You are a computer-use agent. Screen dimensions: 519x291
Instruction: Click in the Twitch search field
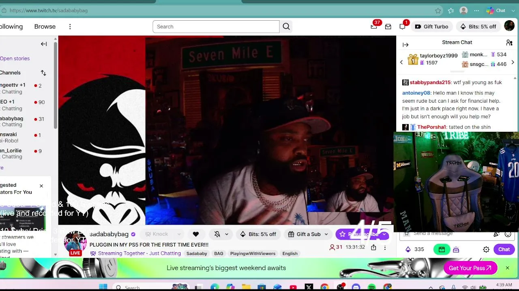pos(216,27)
